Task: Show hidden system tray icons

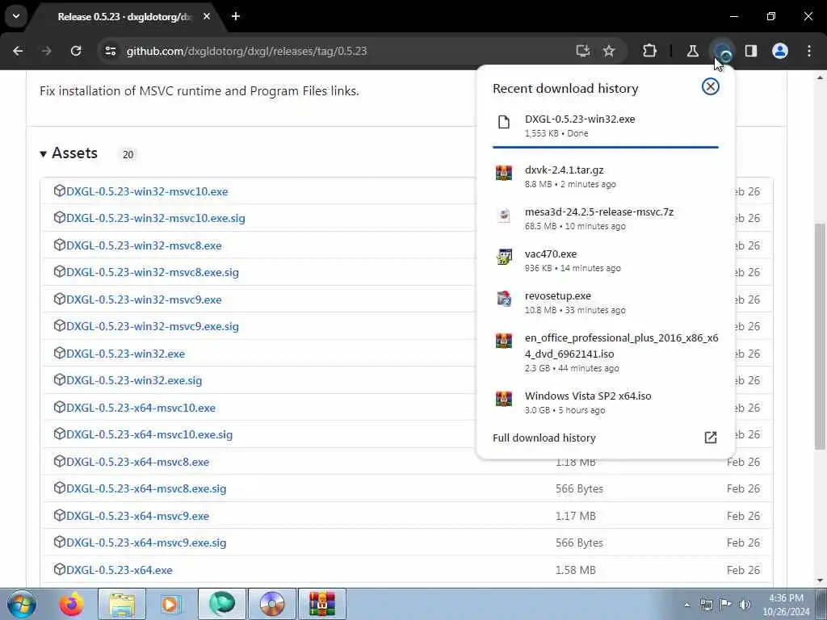Action: [x=686, y=605]
